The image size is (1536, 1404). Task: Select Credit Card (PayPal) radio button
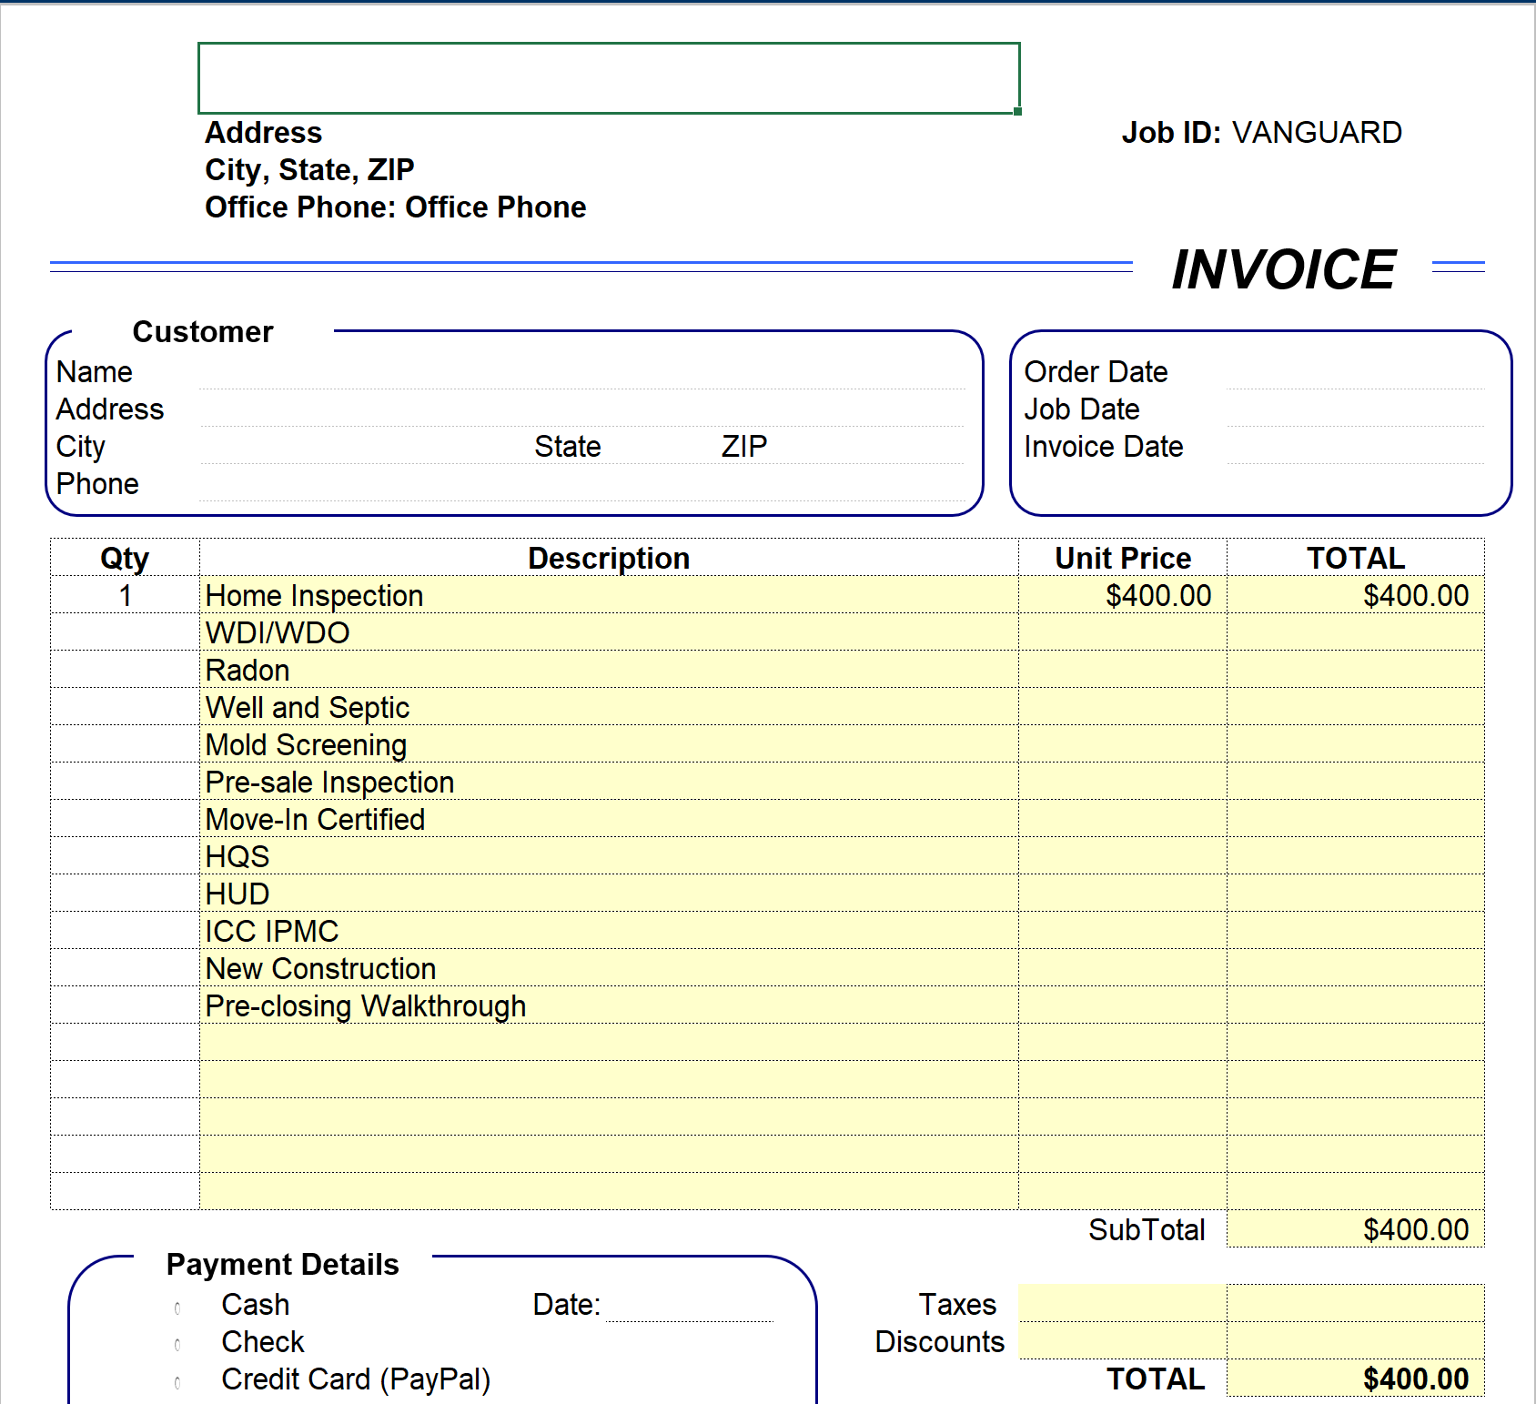click(x=177, y=1382)
